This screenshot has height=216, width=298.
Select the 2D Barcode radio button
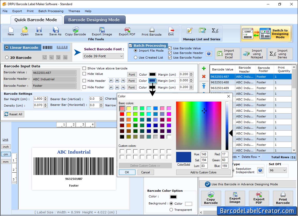click(x=7, y=58)
